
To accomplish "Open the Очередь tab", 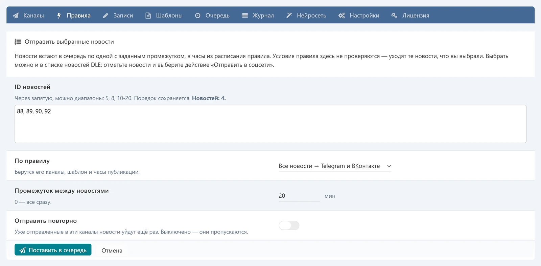I will [212, 16].
